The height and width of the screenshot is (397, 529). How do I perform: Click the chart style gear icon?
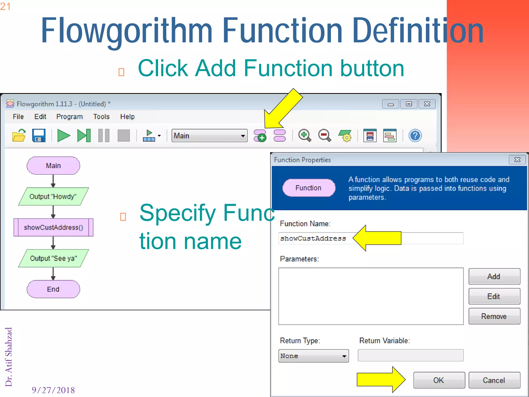point(345,135)
